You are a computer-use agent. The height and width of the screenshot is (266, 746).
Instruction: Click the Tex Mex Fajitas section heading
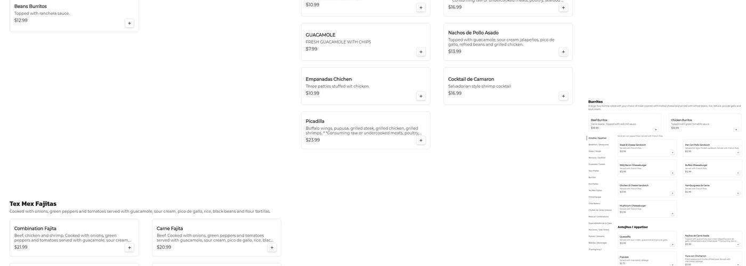(33, 204)
